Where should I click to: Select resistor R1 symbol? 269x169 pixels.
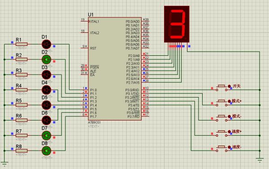pos(22,44)
